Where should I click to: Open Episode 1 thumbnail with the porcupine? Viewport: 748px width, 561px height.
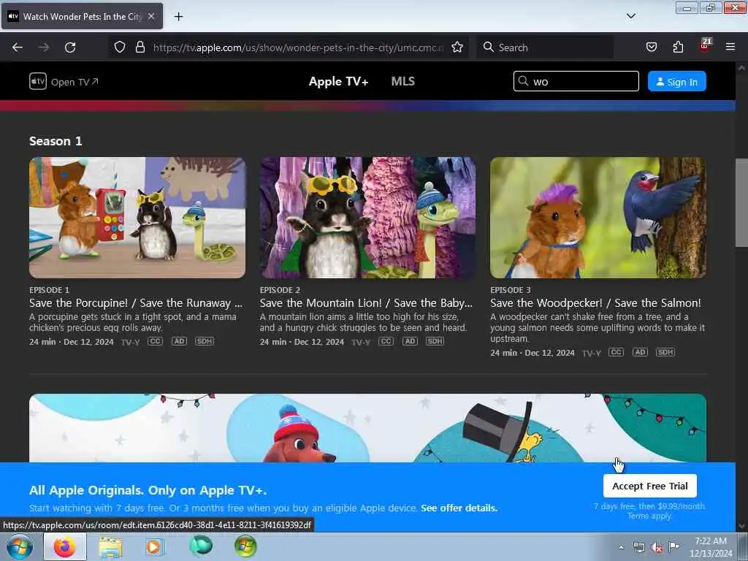click(137, 218)
